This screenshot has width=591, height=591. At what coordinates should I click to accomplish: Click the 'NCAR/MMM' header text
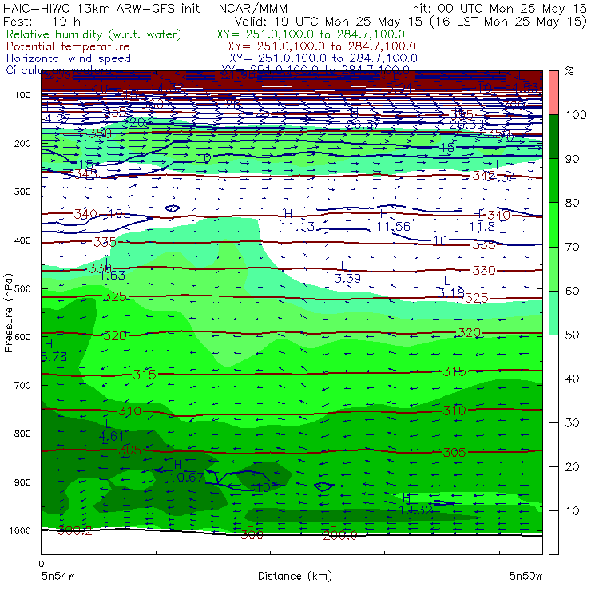tap(253, 9)
